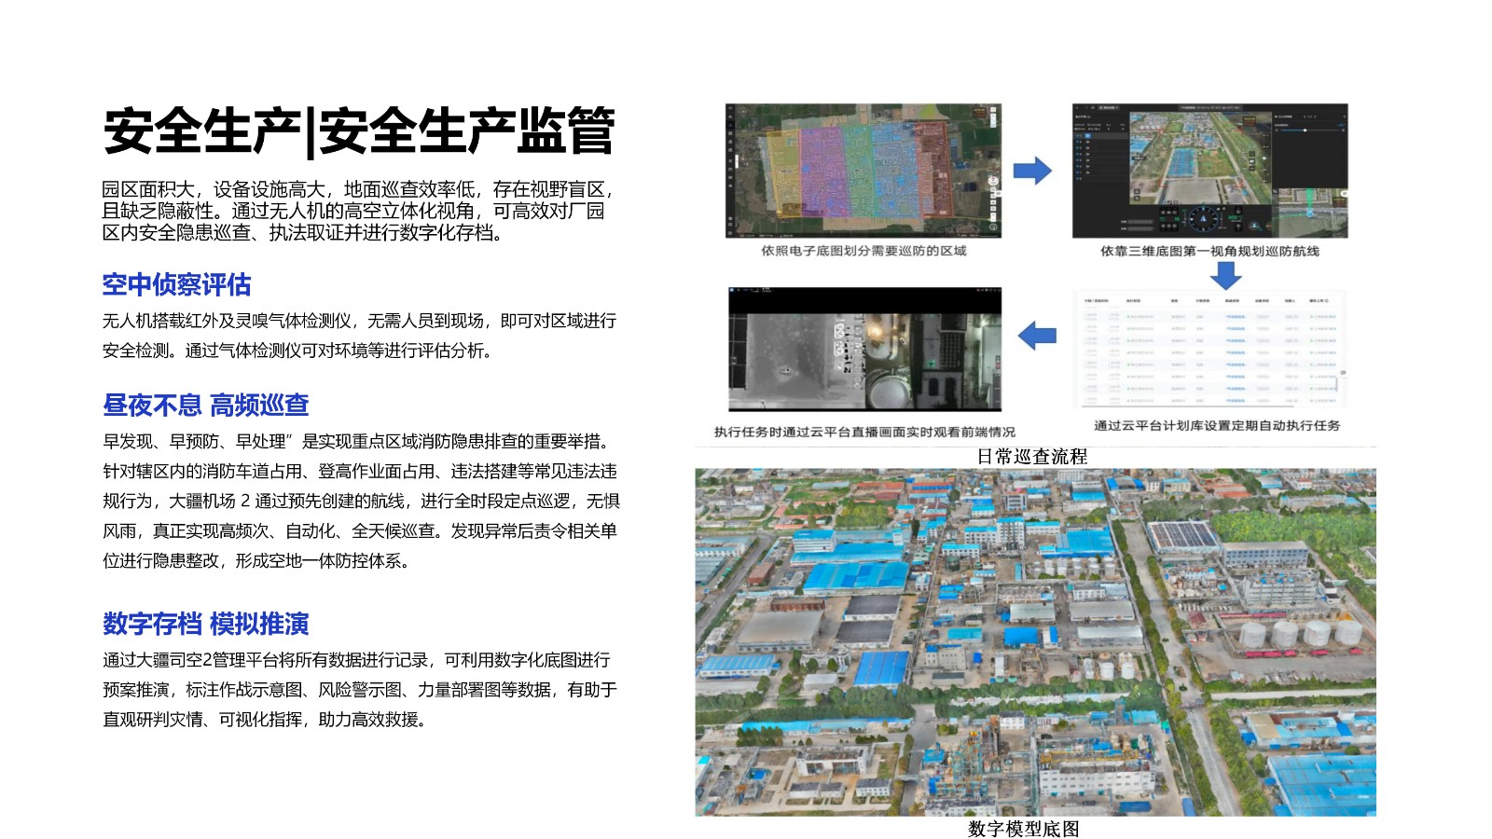Click the 日常巡查流程 caption
Image resolution: width=1492 pixels, height=839 pixels.
click(1031, 457)
